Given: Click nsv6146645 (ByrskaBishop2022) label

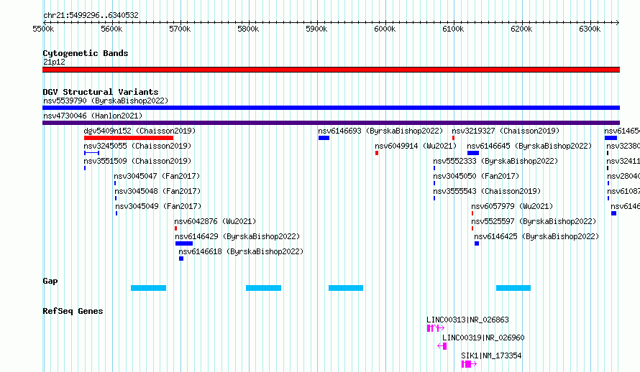Looking at the screenshot, I should tap(529, 146).
